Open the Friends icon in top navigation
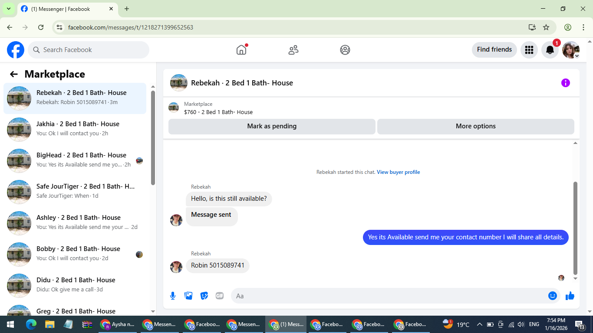Image resolution: width=593 pixels, height=333 pixels. point(293,50)
